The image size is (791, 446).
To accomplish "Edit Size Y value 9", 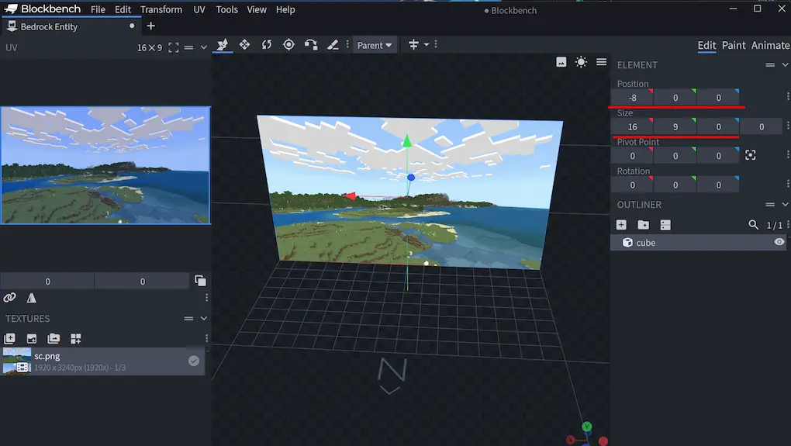I will point(675,127).
